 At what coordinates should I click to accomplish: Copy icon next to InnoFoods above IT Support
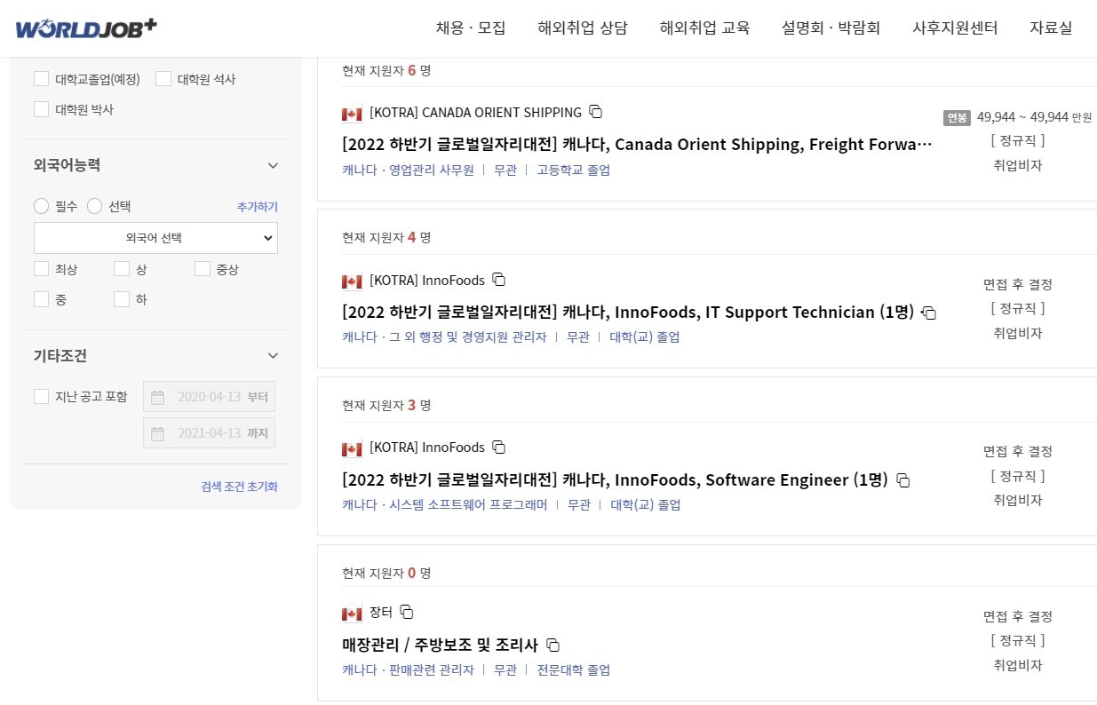click(499, 280)
